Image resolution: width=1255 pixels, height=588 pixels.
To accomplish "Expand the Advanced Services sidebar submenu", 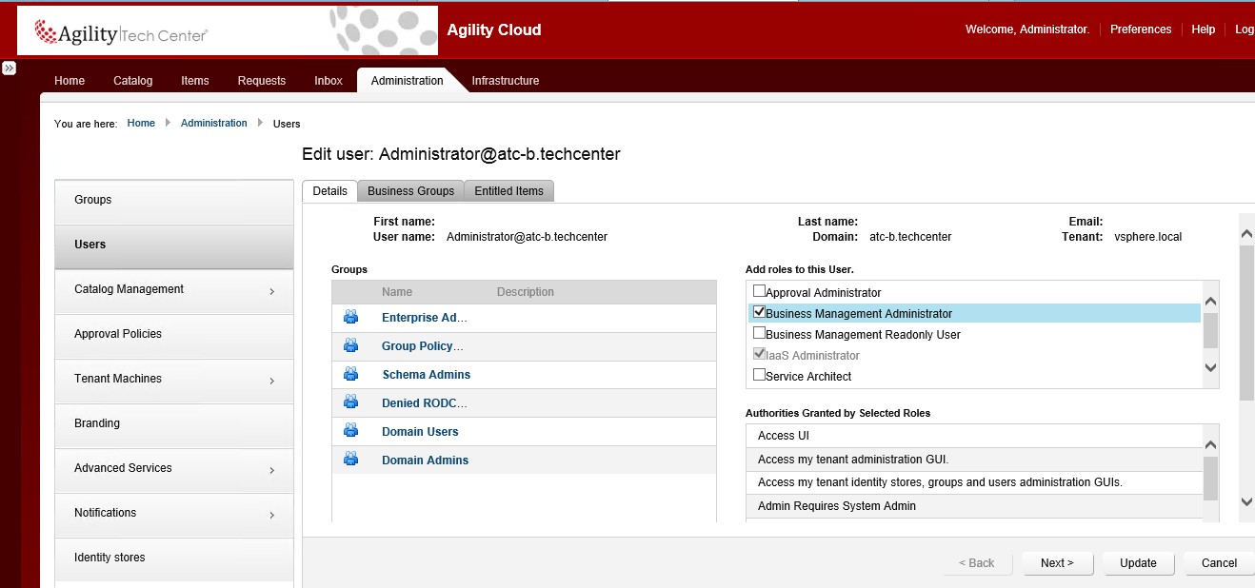I will [271, 470].
